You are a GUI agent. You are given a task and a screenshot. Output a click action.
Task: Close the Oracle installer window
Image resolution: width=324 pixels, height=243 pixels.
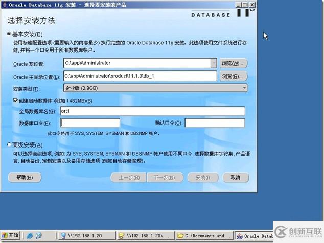click(252, 5)
